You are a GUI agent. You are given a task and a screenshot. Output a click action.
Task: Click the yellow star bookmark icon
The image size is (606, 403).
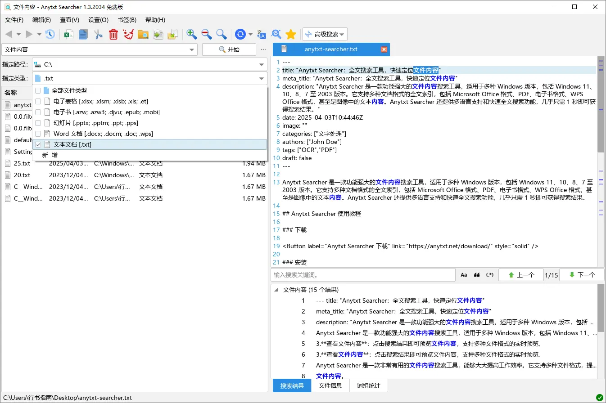click(x=291, y=34)
